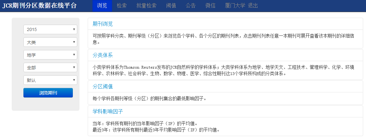Go to the 检索 tab
The height and width of the screenshot is (138, 366).
122,6
